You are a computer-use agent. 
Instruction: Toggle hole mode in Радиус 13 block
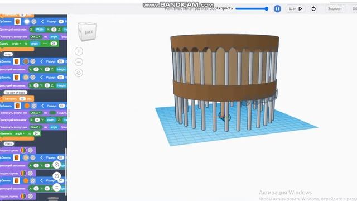pos(34,106)
